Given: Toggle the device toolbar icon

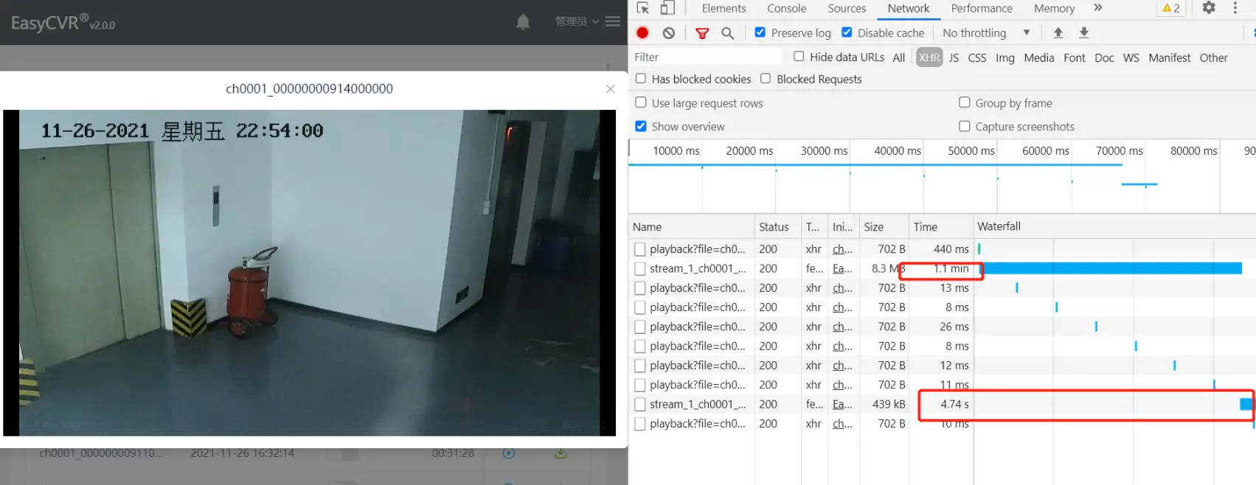Looking at the screenshot, I should coord(667,8).
